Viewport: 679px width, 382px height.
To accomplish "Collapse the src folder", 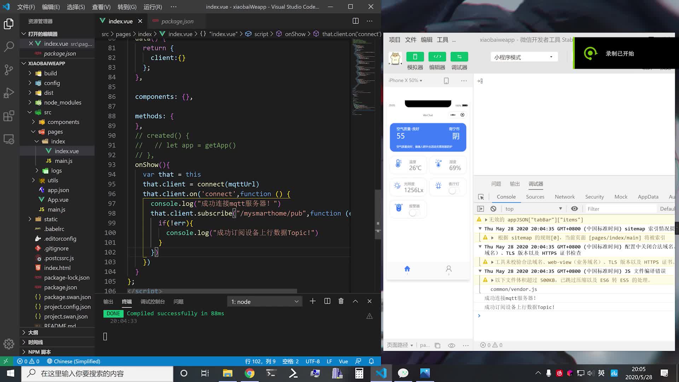I will 48,112.
